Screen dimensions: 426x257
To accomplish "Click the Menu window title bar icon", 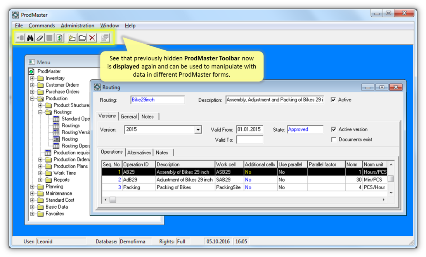I will (32, 62).
